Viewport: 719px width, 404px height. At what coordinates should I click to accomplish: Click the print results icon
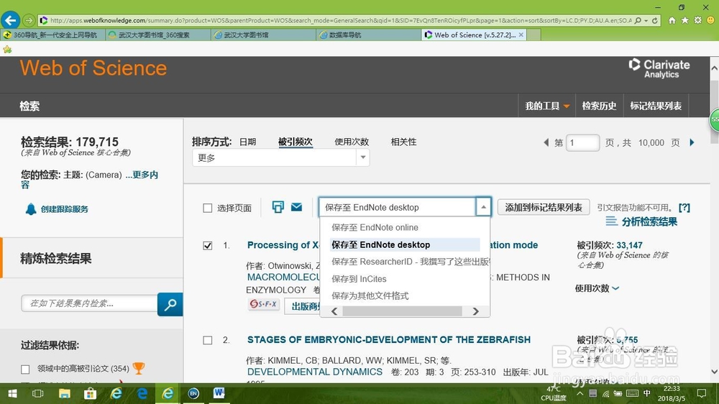[278, 207]
